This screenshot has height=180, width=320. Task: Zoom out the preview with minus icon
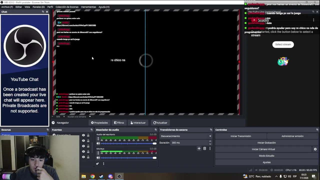pyautogui.click(x=52, y=116)
